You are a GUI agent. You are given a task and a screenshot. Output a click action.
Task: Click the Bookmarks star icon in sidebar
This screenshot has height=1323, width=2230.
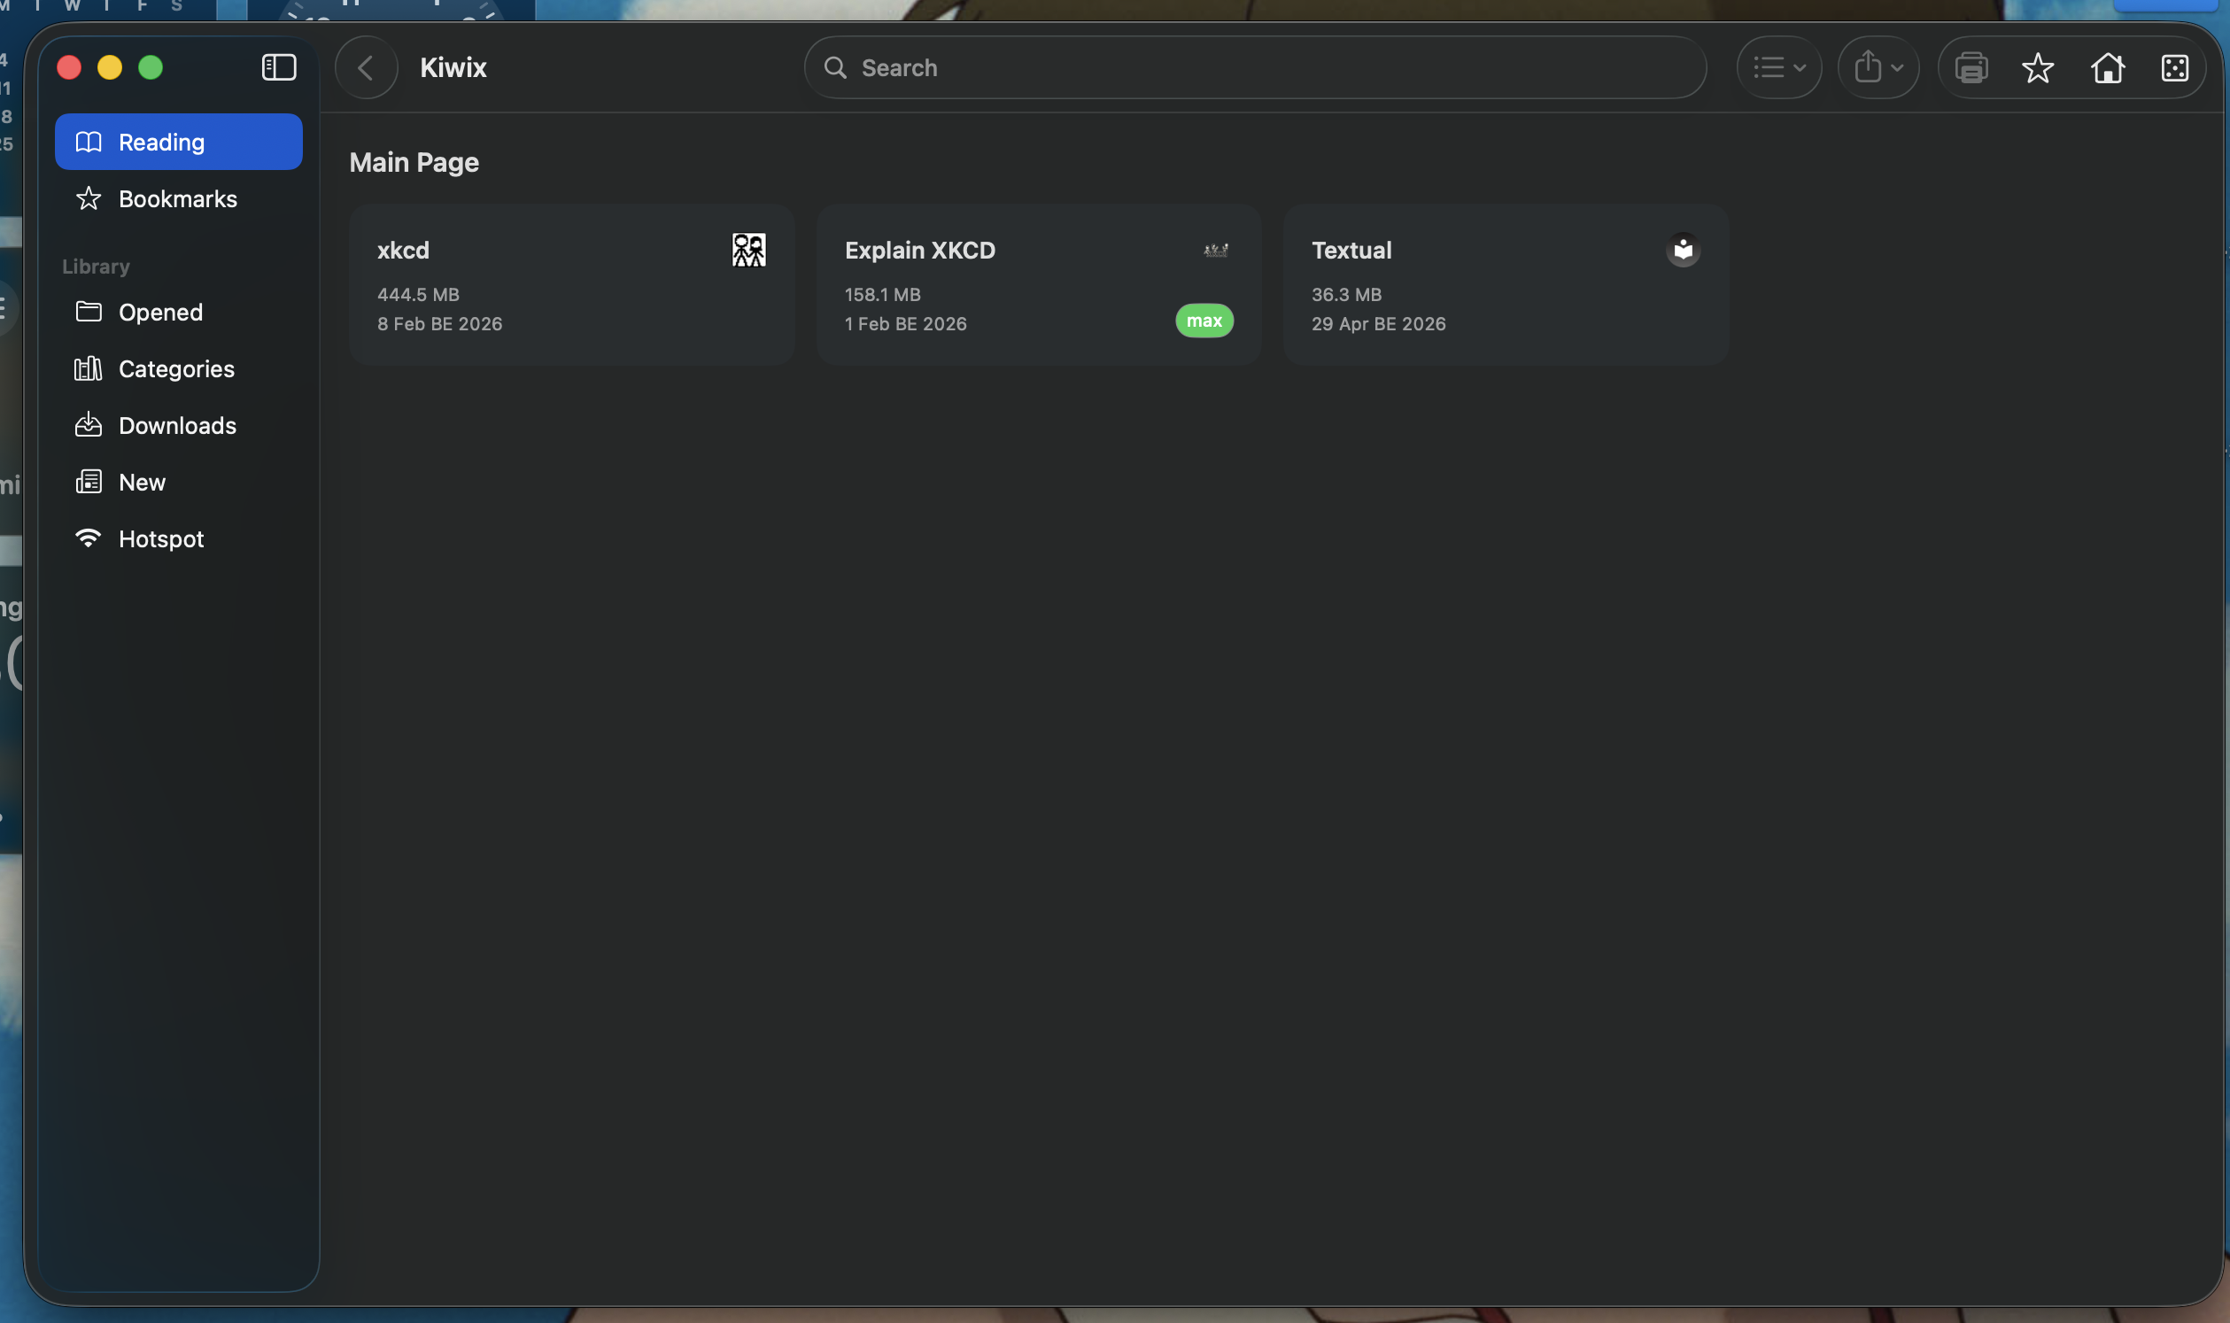89,197
